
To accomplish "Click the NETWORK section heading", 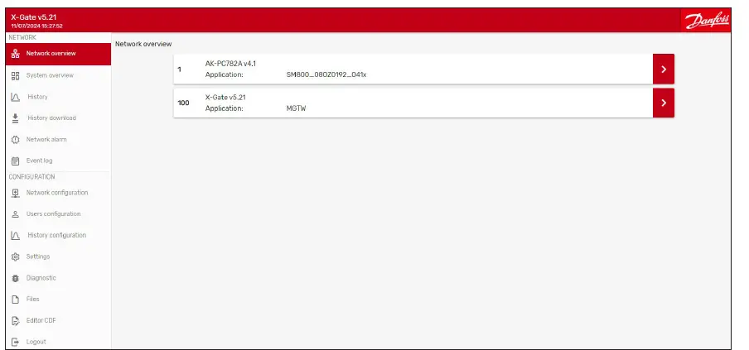I will pos(22,37).
